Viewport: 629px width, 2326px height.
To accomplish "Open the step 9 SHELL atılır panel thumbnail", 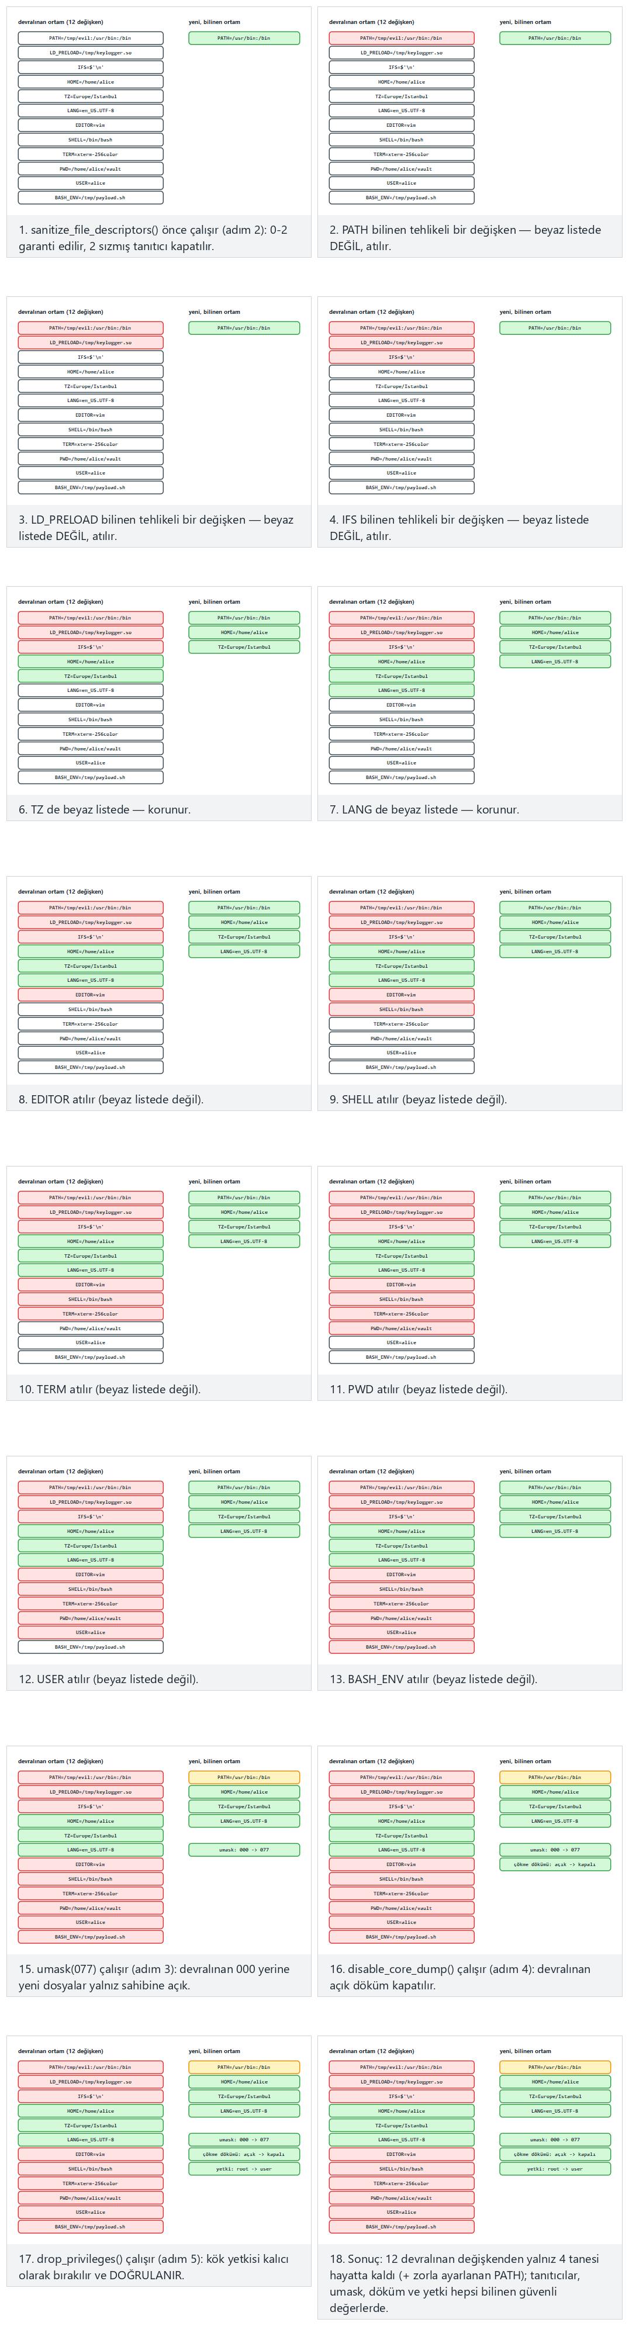I will 470,994.
